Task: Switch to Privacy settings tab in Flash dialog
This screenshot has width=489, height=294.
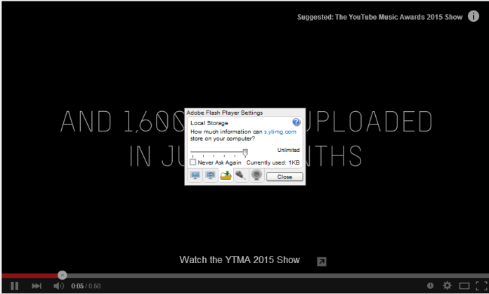Action: (x=210, y=175)
